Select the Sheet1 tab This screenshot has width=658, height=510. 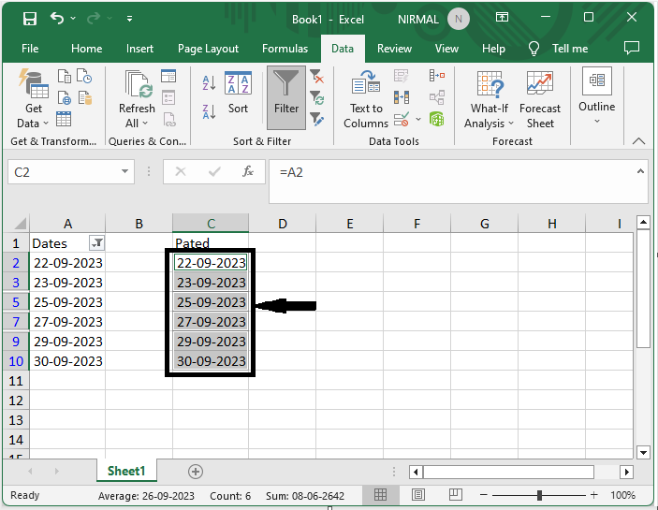click(x=126, y=471)
